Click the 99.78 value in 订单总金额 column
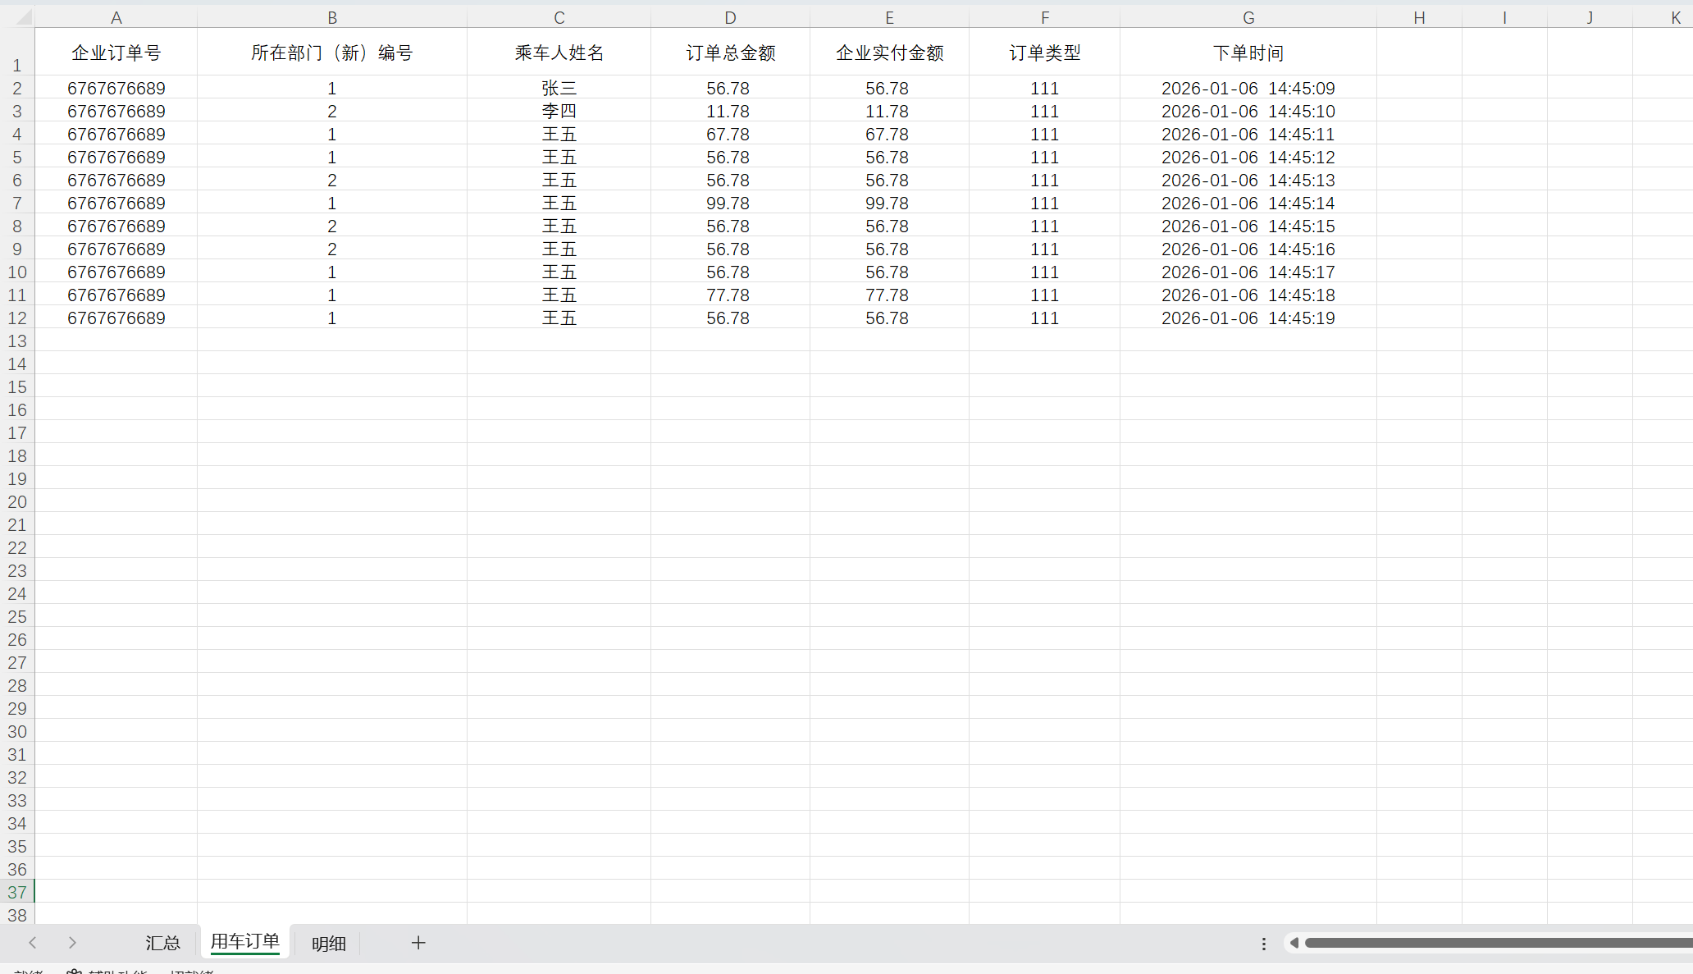 (728, 203)
